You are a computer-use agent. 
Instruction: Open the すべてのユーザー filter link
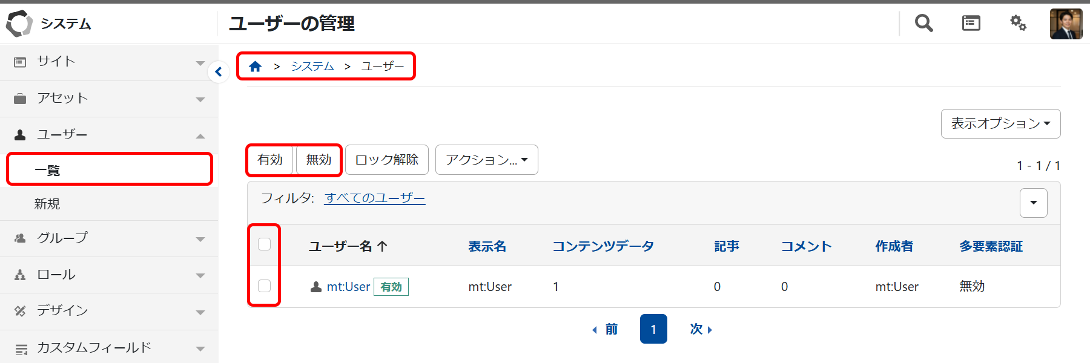(x=375, y=198)
